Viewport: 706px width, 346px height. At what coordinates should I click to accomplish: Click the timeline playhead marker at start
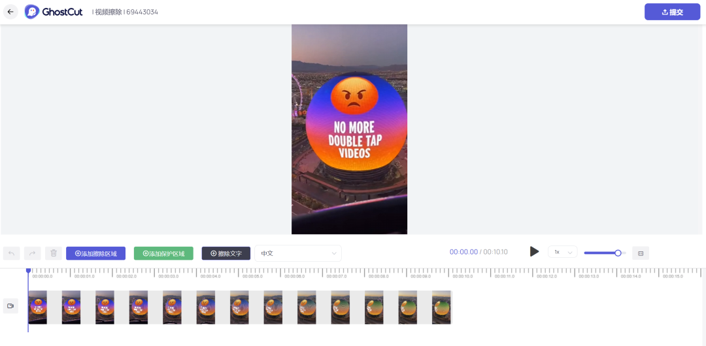pyautogui.click(x=28, y=270)
